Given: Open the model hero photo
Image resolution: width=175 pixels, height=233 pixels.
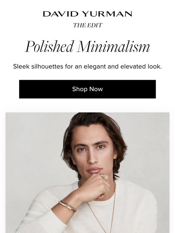Looking at the screenshot, I should point(87,173).
